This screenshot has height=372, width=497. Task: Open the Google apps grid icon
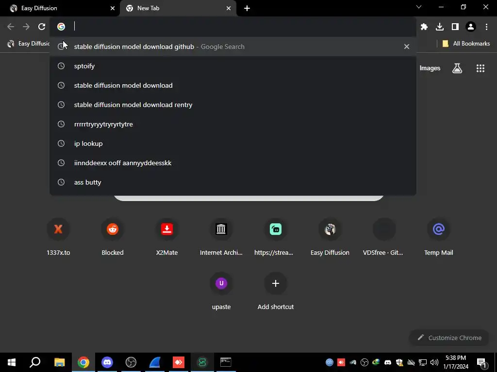480,68
